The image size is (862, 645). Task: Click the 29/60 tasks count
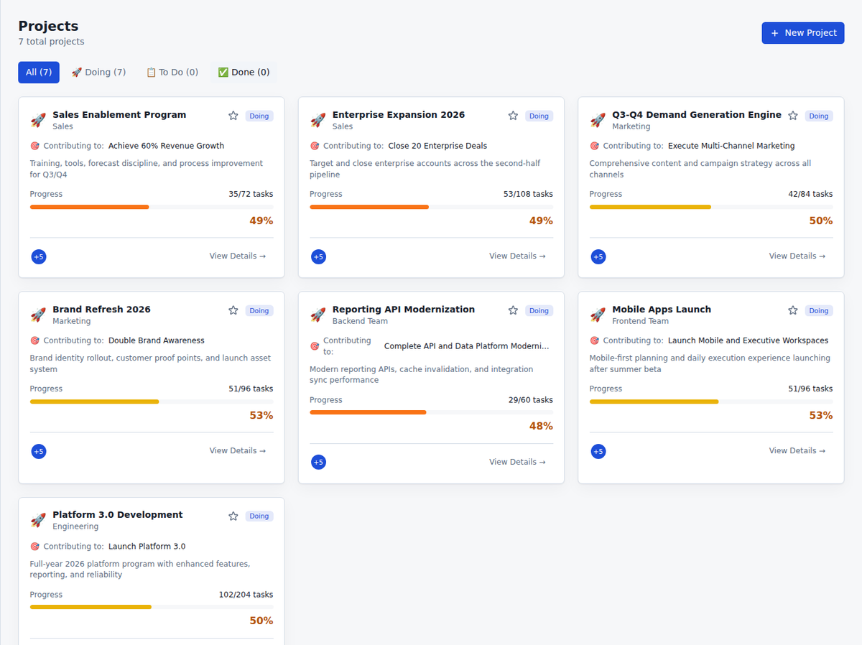pos(531,400)
